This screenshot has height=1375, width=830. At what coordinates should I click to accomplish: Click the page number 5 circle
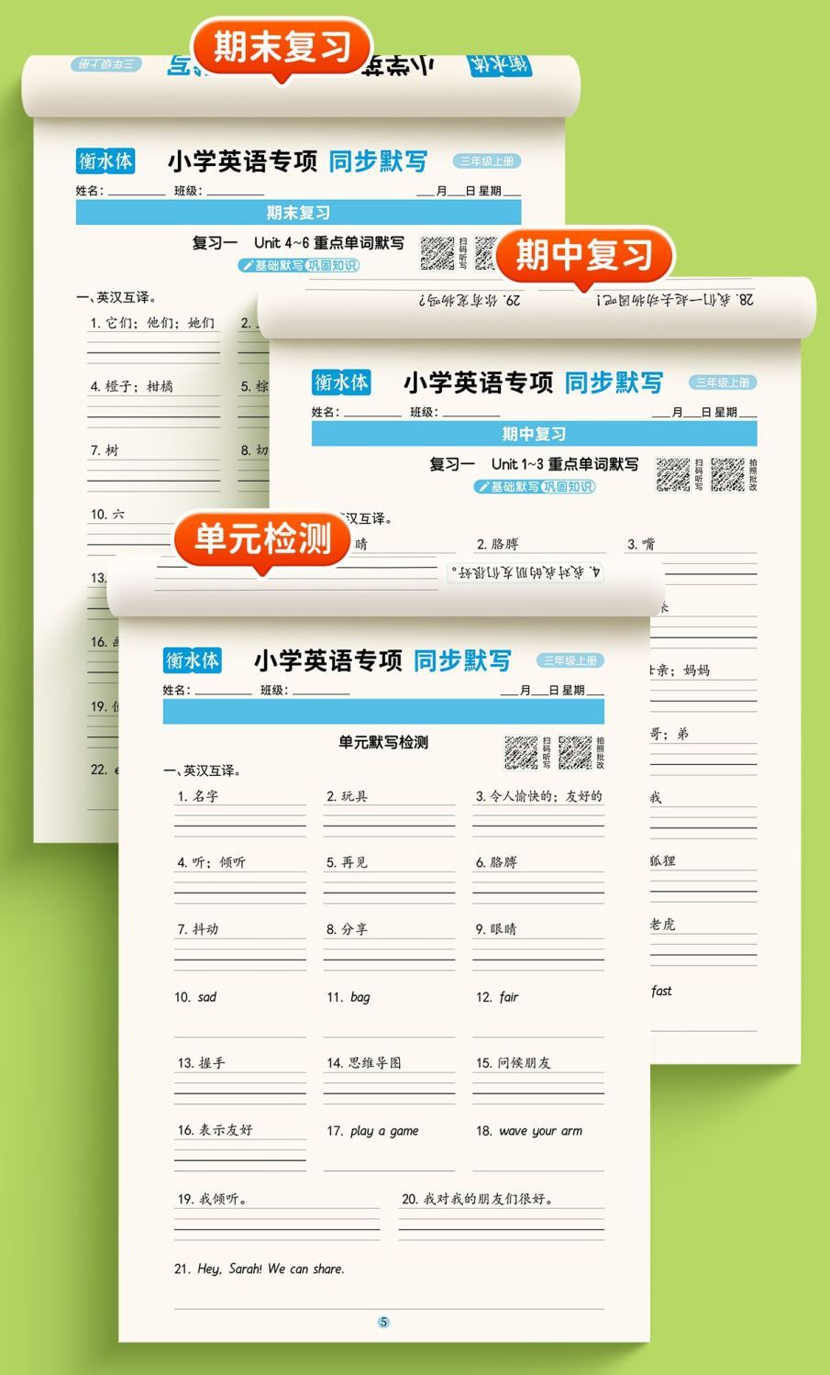click(383, 1322)
